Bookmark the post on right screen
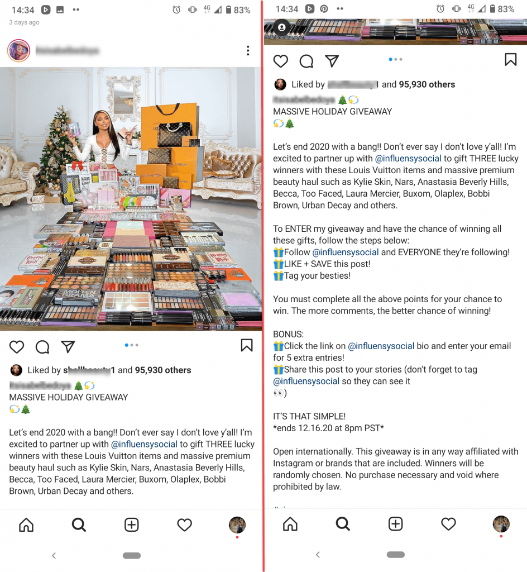Screen dimensions: 527x572 point(511,59)
